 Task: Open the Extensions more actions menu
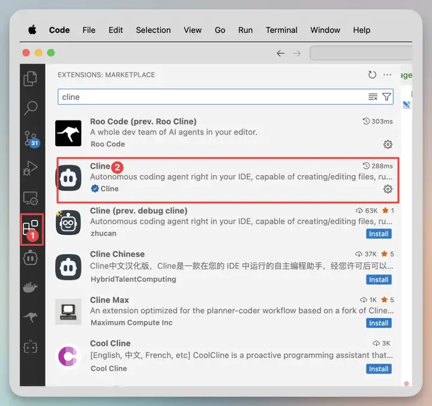click(x=387, y=74)
